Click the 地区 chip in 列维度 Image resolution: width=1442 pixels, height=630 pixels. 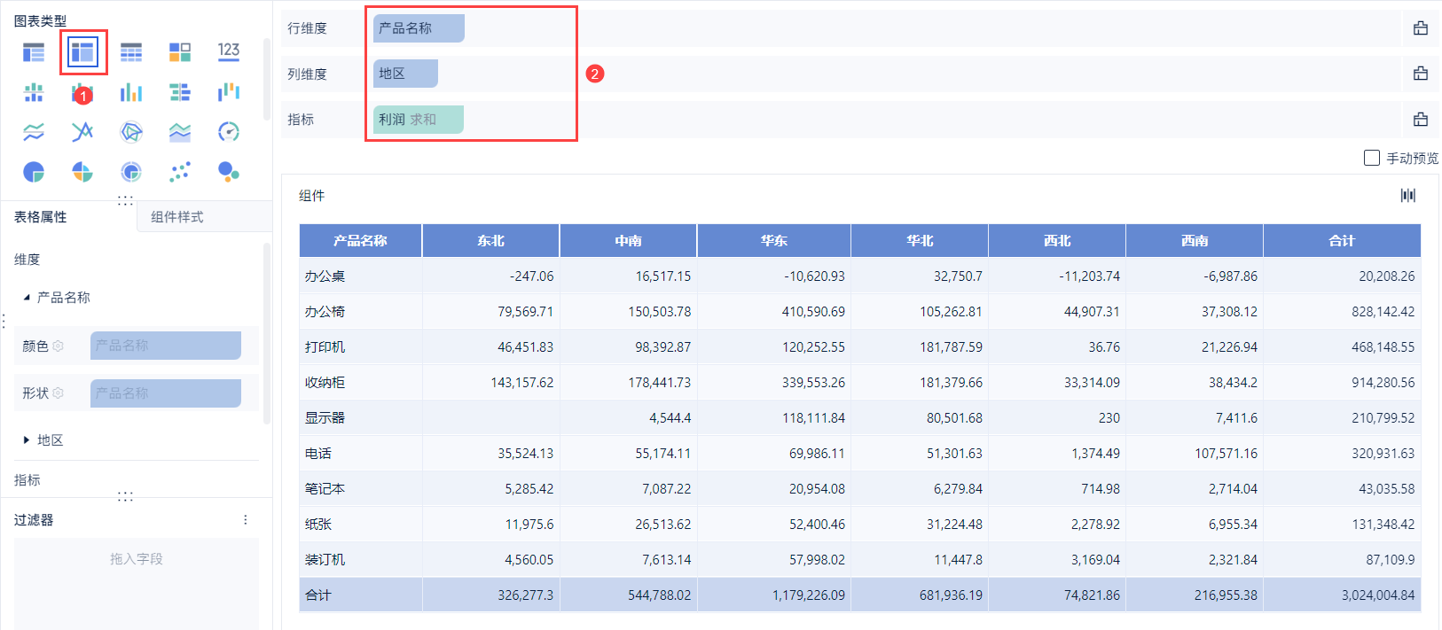[x=405, y=74]
